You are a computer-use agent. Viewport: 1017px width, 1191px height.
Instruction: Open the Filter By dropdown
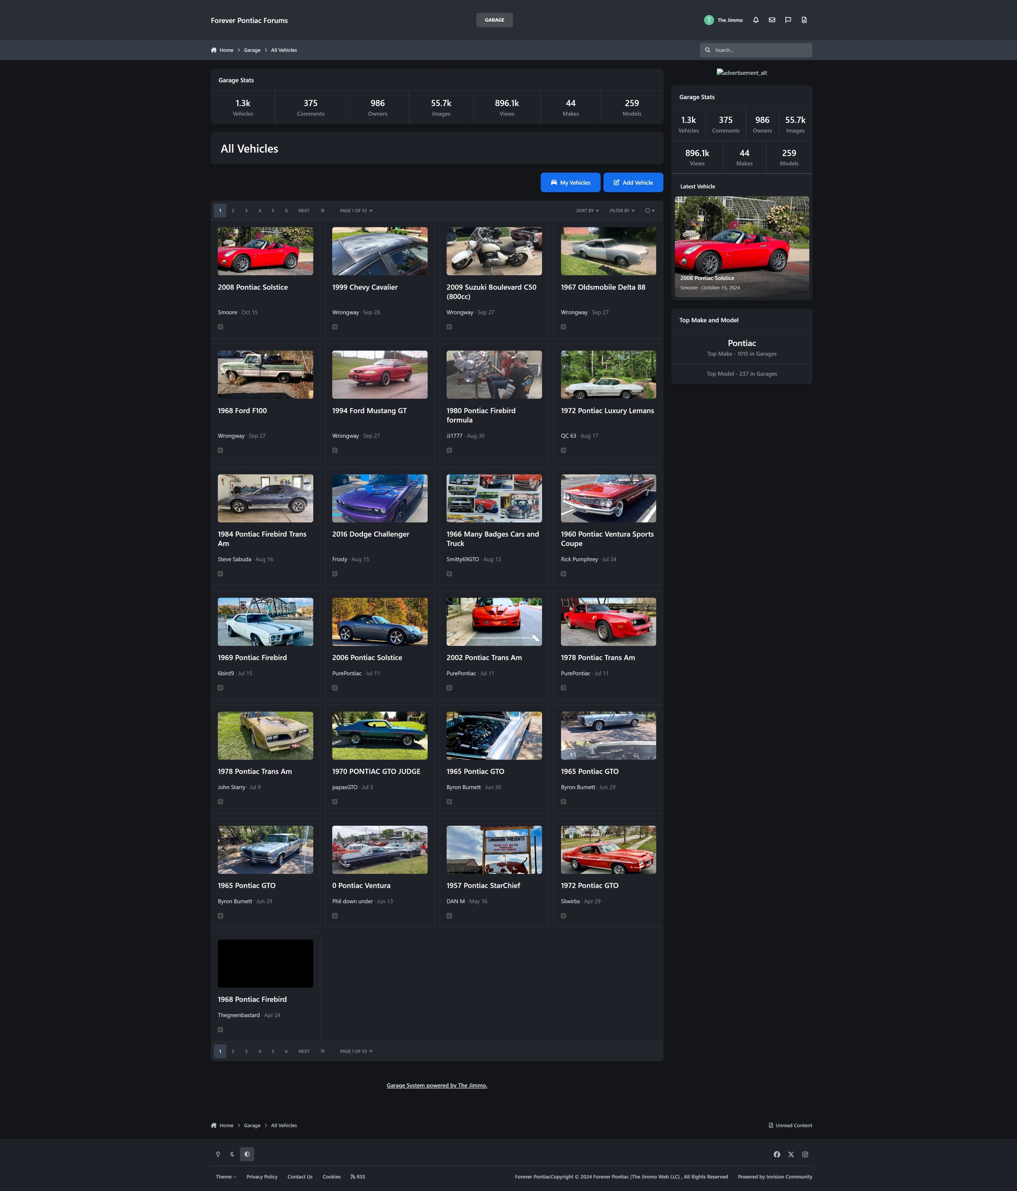pos(622,211)
